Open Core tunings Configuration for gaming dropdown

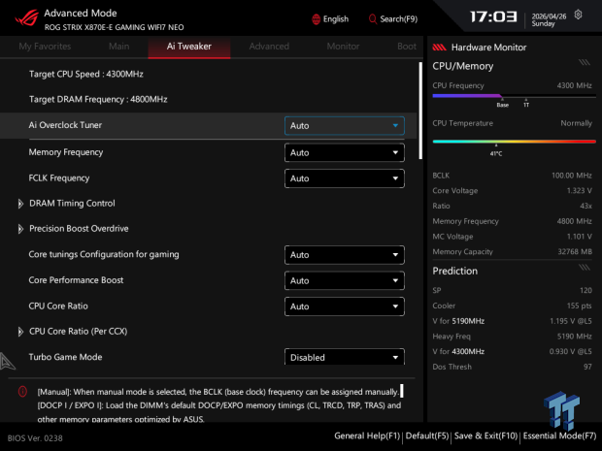(345, 255)
